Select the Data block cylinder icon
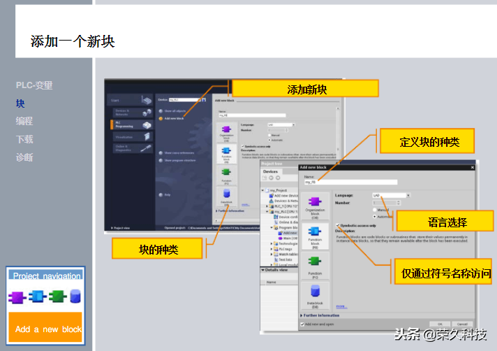Screen dimensions: 497x351 pos(315,291)
